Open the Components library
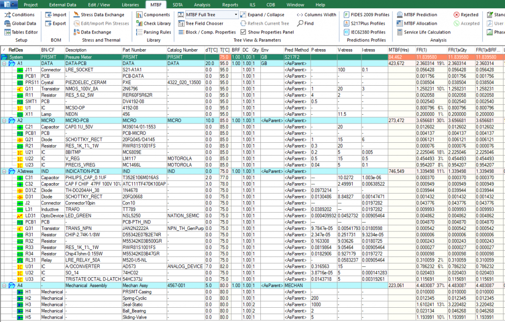 (x=153, y=15)
